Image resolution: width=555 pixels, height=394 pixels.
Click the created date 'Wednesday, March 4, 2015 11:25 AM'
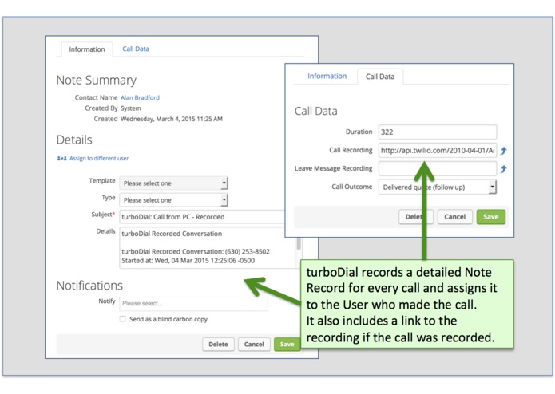pos(172,119)
